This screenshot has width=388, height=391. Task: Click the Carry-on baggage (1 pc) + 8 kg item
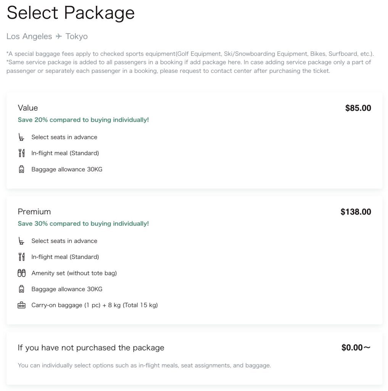94,305
